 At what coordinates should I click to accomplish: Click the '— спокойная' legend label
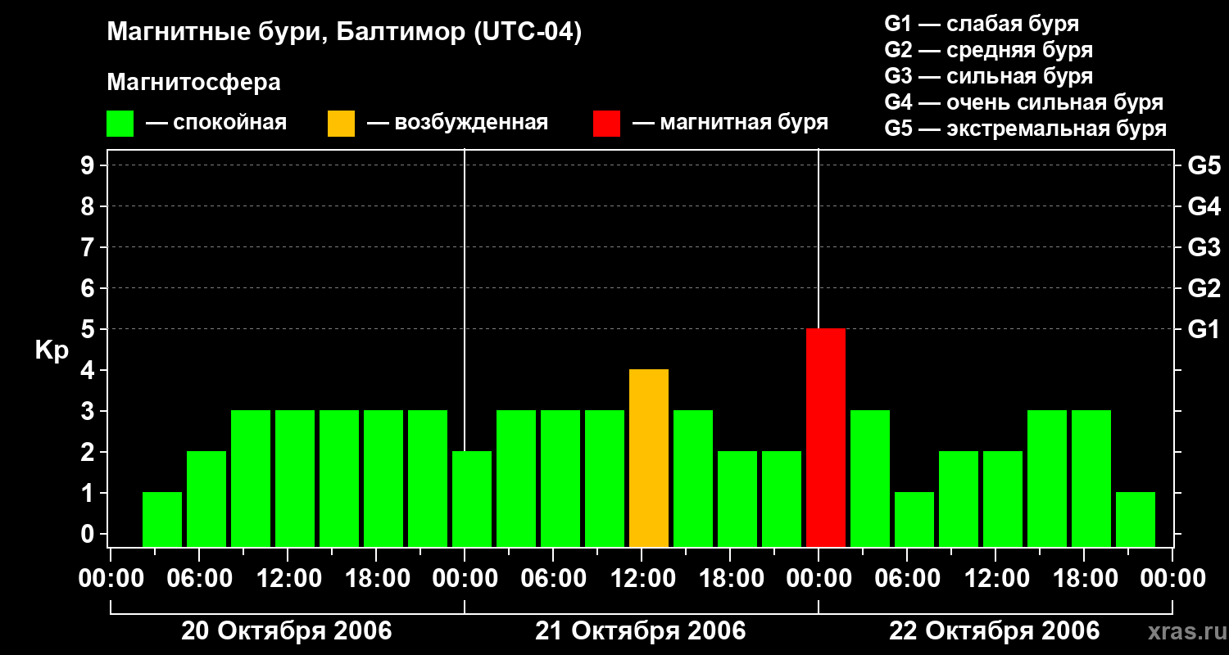216,123
